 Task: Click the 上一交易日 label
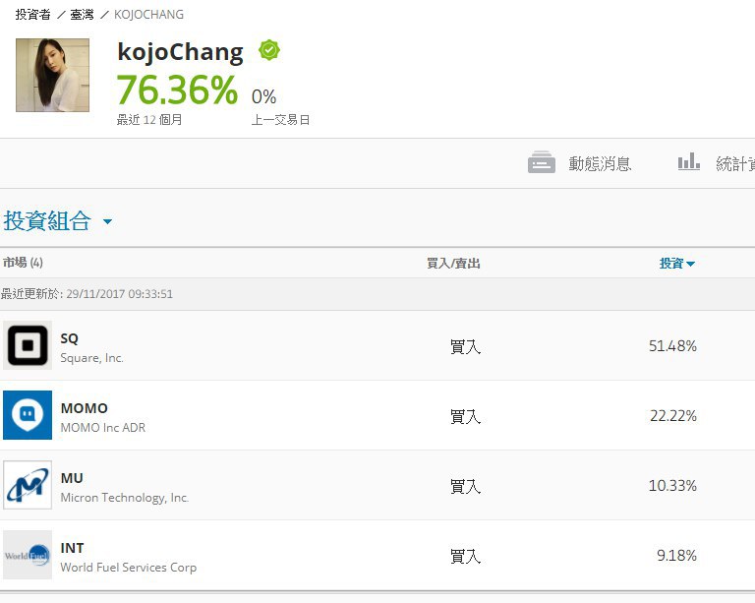click(281, 119)
